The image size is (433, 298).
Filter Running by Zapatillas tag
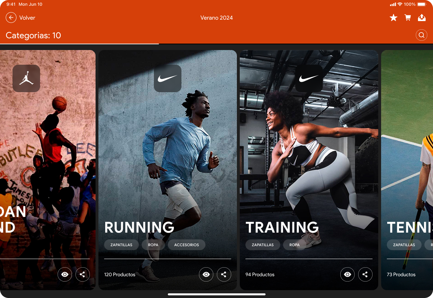point(121,245)
